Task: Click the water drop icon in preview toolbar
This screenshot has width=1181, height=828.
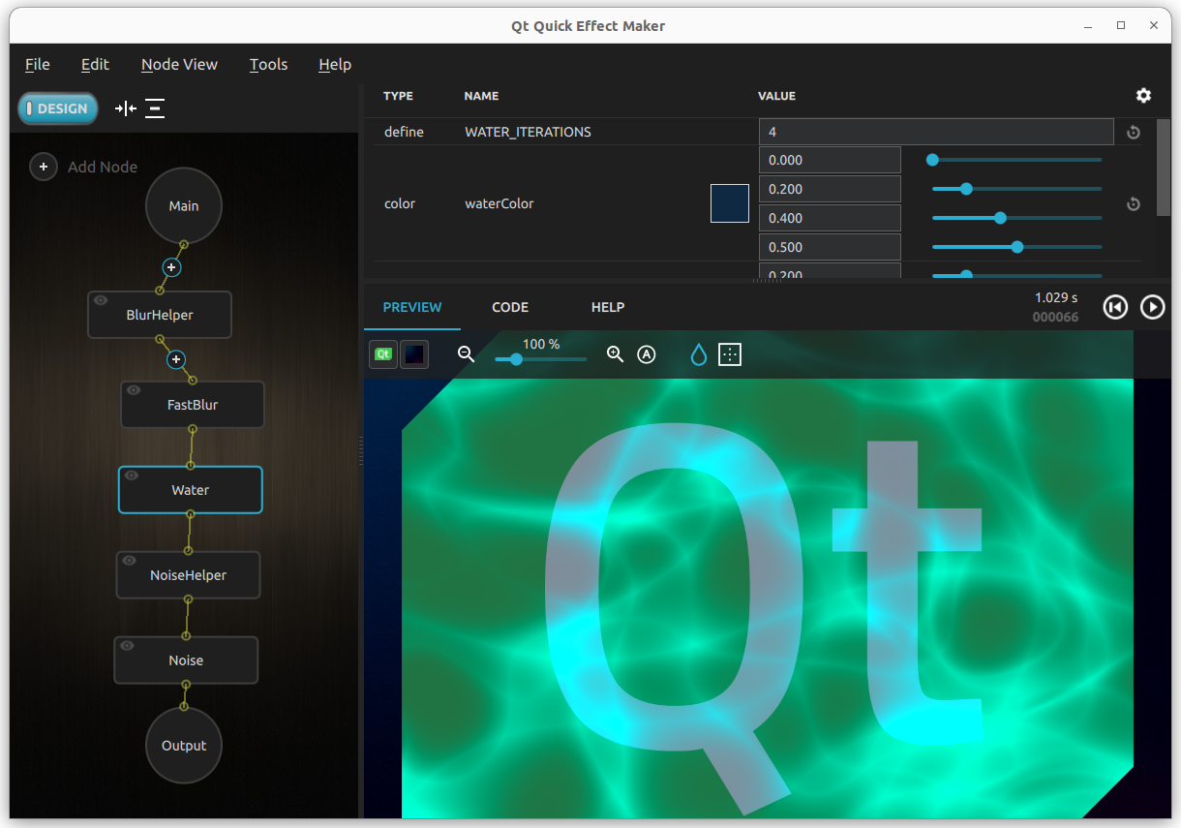Action: coord(698,354)
